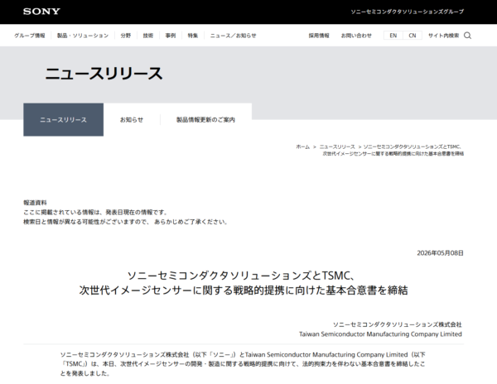Switch to the お知らせ tab
The height and width of the screenshot is (384, 497).
coord(132,120)
